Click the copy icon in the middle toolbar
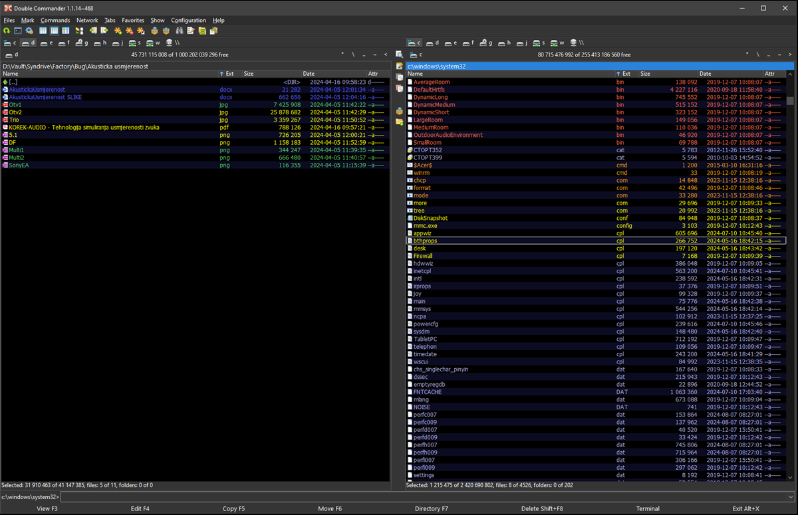This screenshot has width=798, height=515. click(x=399, y=77)
